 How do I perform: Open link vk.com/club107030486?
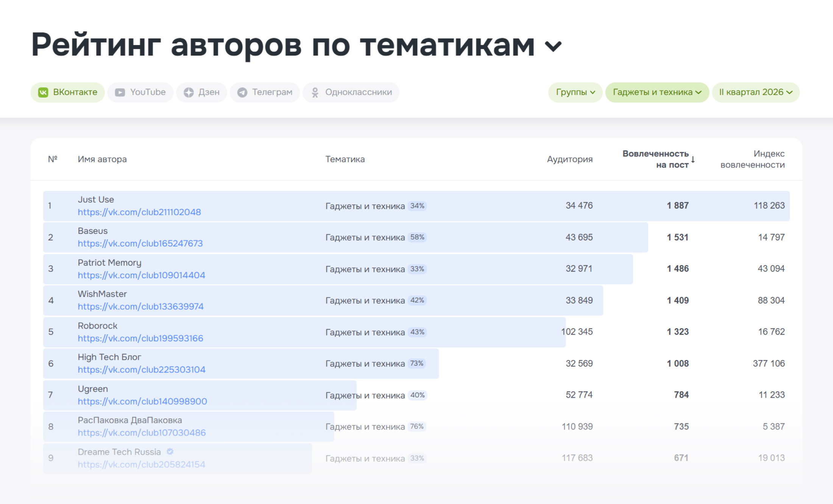click(x=142, y=433)
